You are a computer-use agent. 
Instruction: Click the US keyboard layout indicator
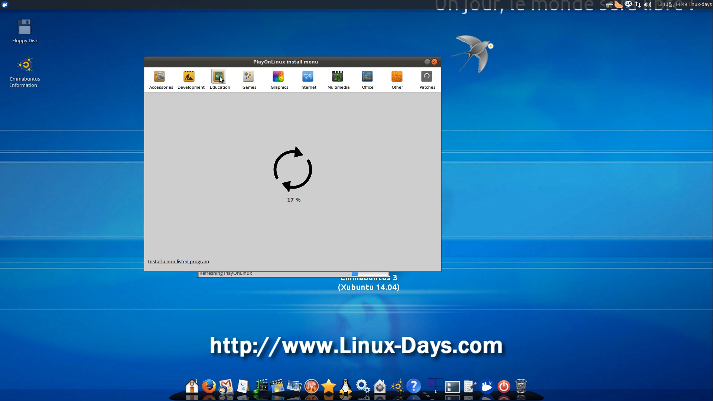click(628, 4)
